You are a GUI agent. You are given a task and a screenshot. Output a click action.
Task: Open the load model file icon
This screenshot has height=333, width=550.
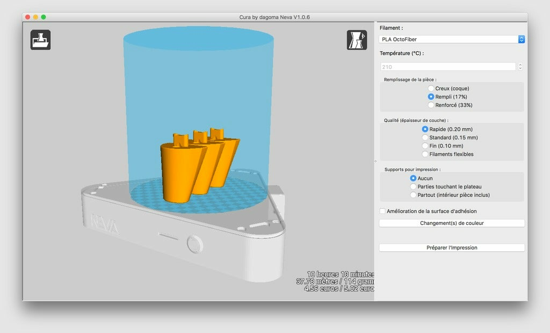[x=41, y=40]
